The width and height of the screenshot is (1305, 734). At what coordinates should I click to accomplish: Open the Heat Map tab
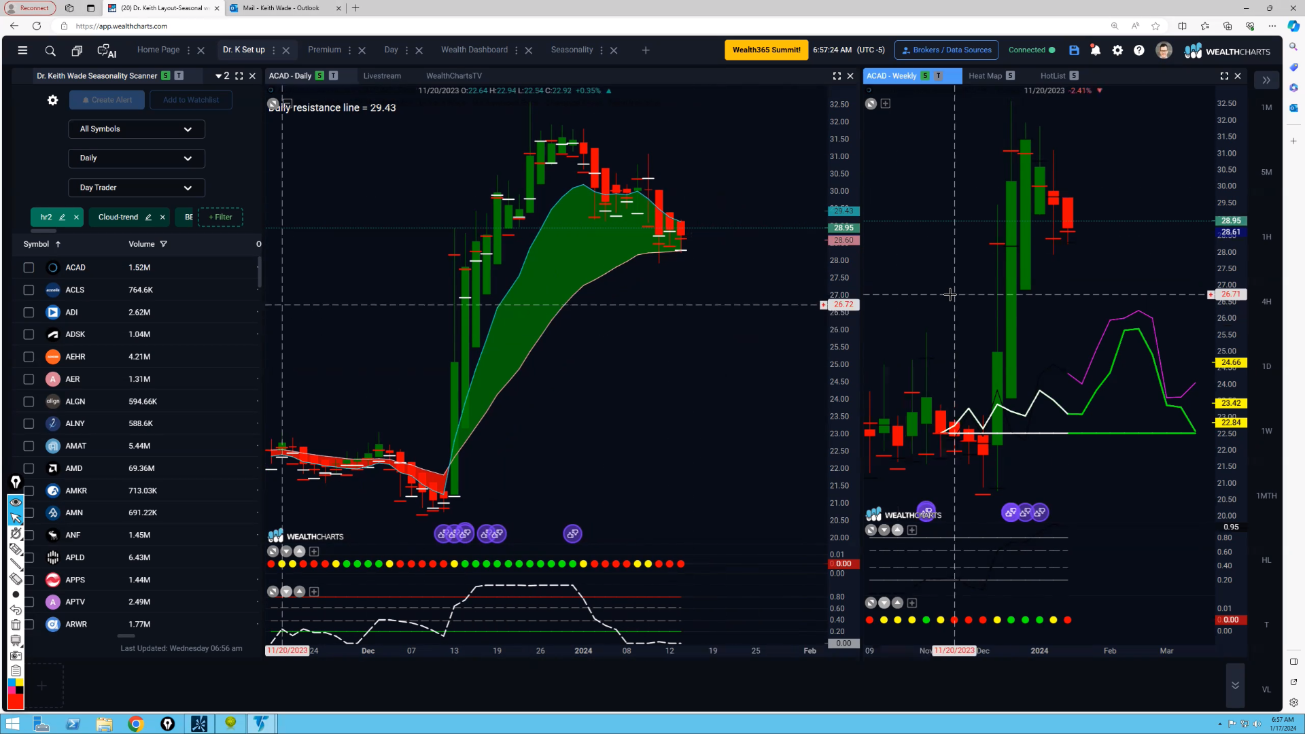pyautogui.click(x=985, y=76)
